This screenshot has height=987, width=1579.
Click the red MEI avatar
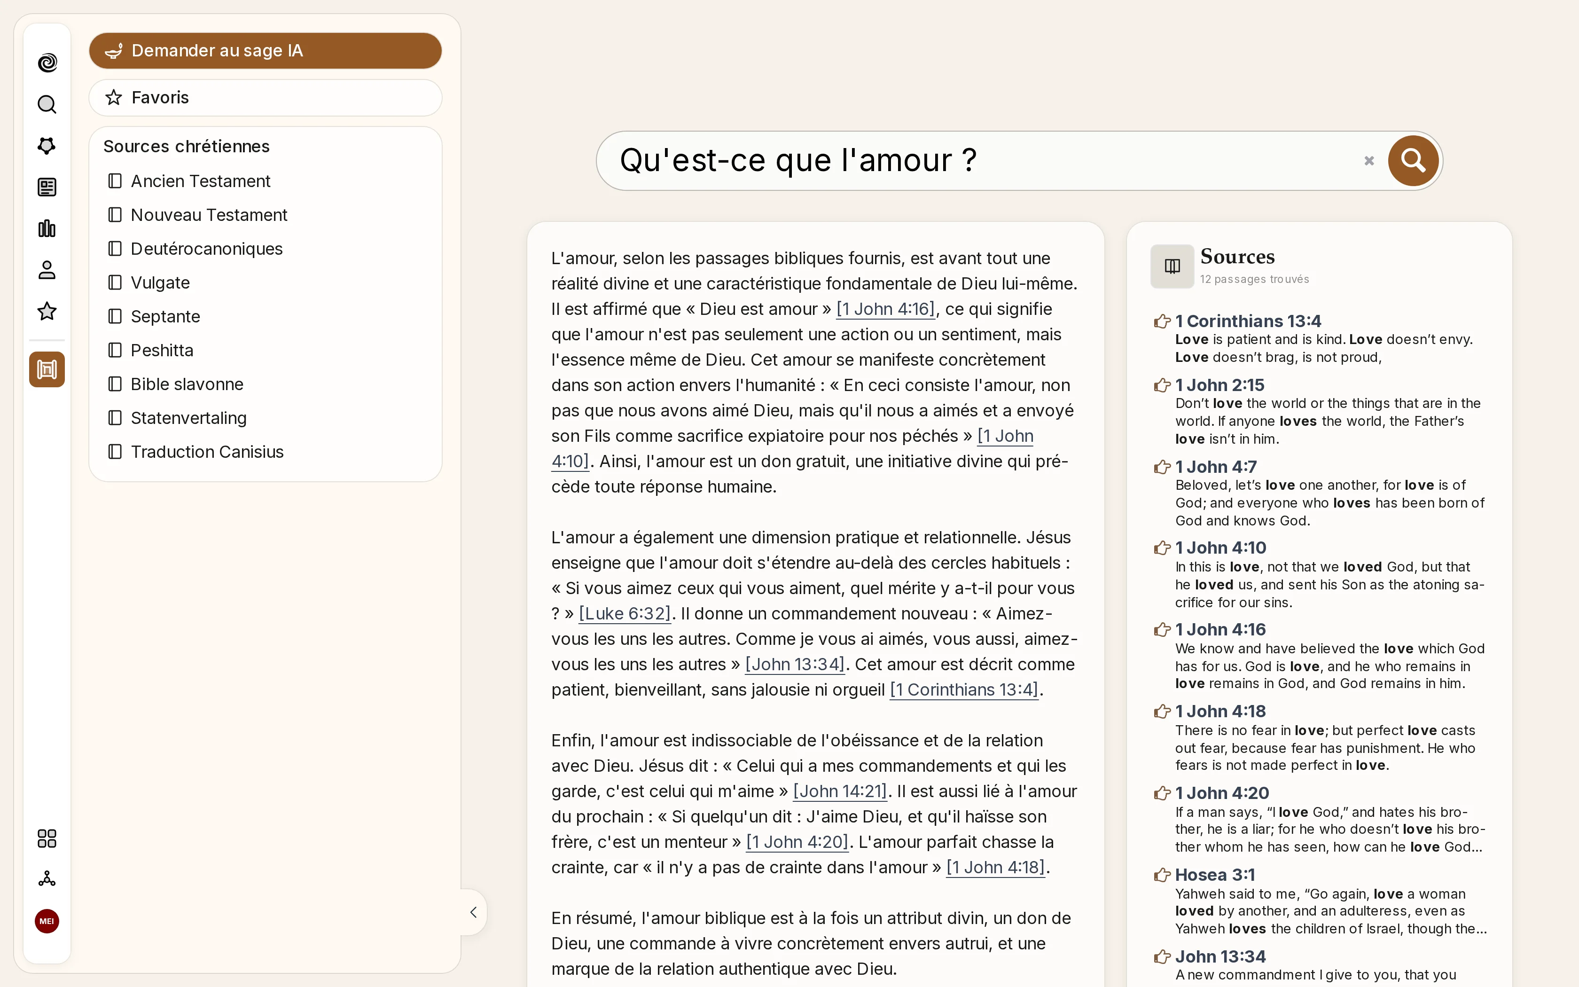47,921
